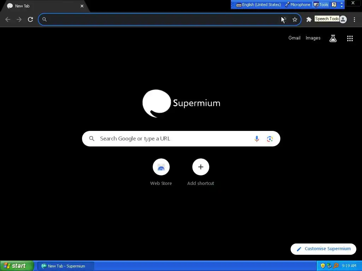Open the profile avatar button

coord(343,20)
